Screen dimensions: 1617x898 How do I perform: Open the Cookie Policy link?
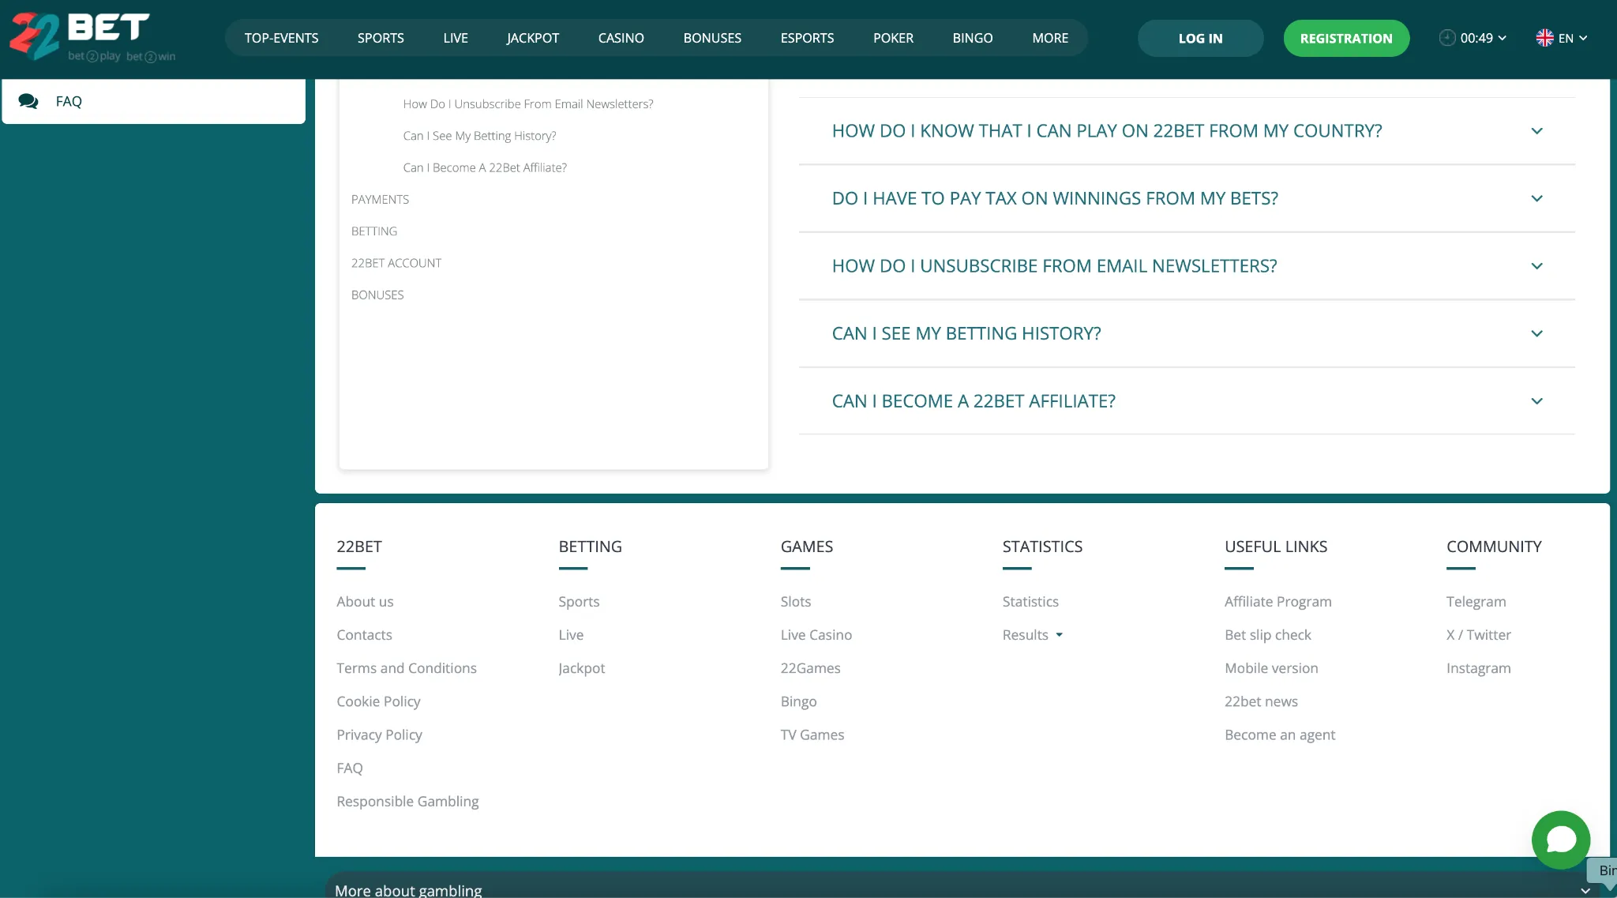point(378,701)
